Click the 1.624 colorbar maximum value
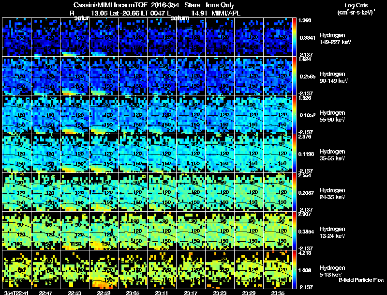387x295 pixels. coord(305,59)
